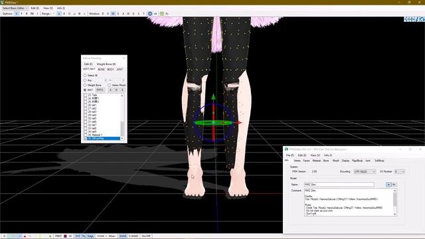This screenshot has height=239, width=425.
Task: Switch to BODY tab in masking panel
Action: [x=111, y=70]
